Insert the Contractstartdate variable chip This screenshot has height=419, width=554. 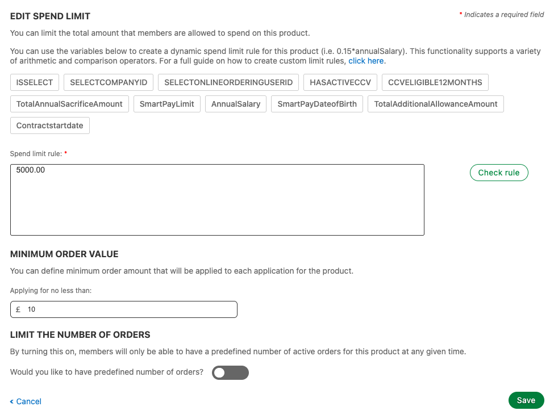click(x=49, y=125)
